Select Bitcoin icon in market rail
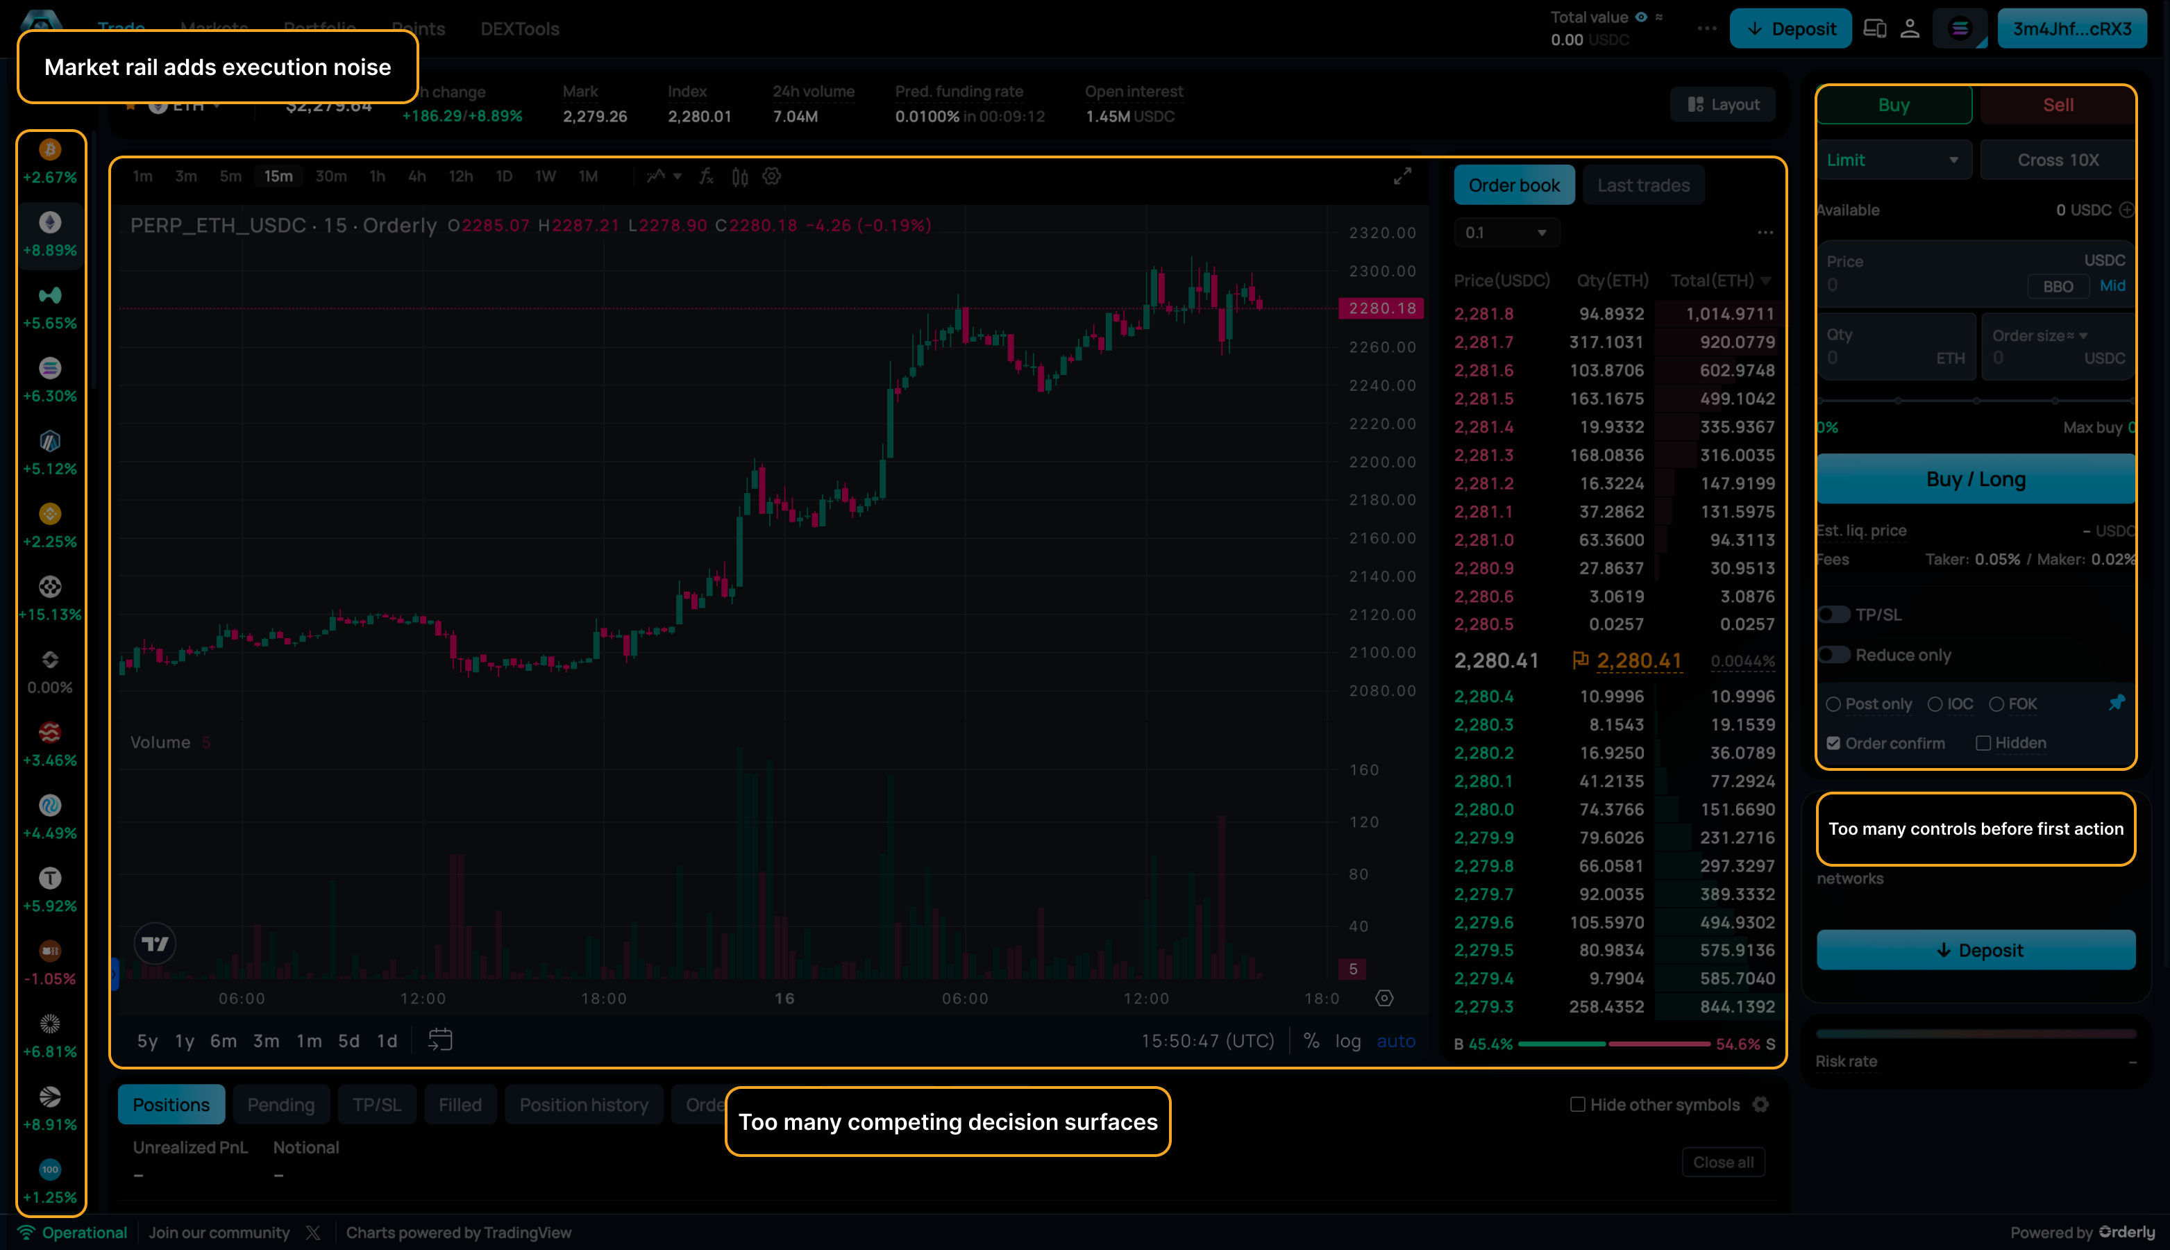The height and width of the screenshot is (1250, 2170). pos(50,150)
